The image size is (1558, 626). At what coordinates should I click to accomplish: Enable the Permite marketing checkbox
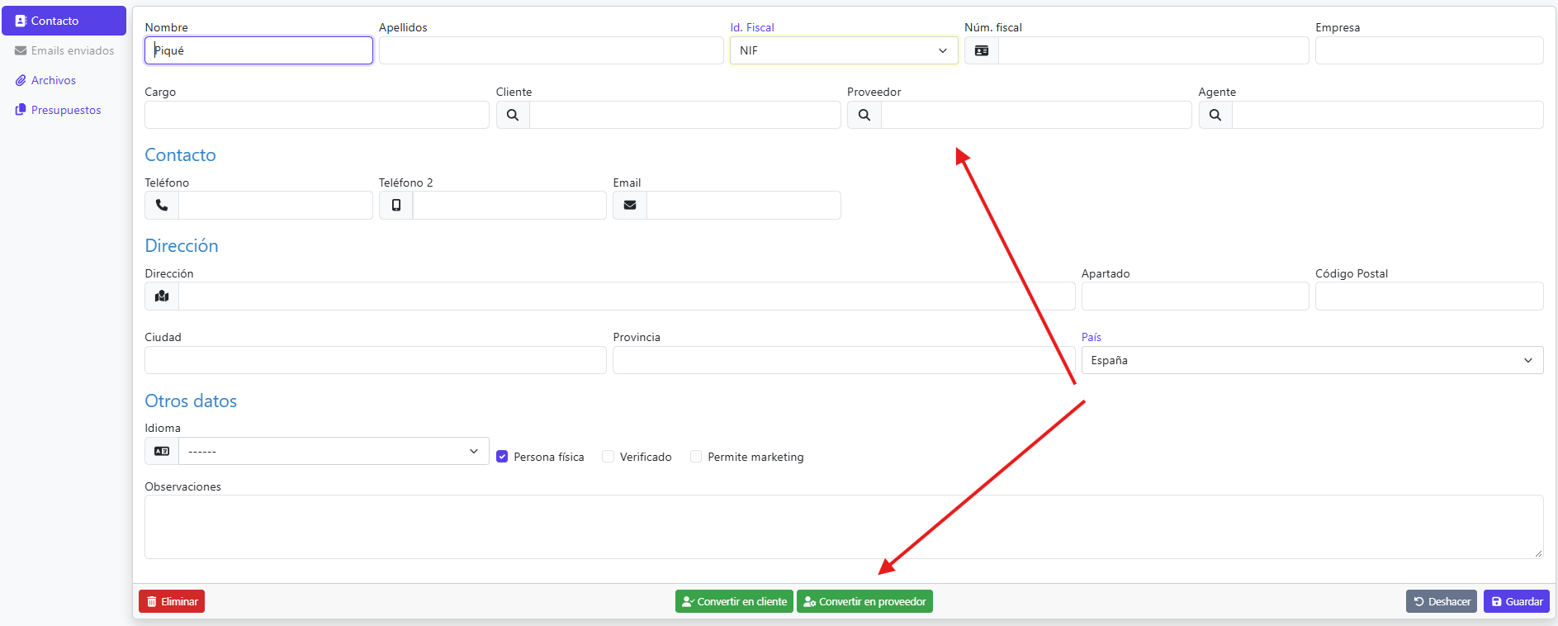coord(696,457)
